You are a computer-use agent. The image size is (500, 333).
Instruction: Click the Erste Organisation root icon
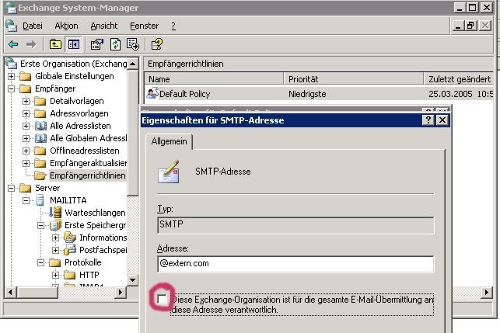click(x=11, y=64)
